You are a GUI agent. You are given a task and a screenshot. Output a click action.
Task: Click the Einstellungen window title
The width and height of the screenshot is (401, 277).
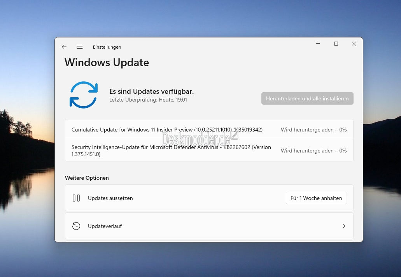coord(107,47)
